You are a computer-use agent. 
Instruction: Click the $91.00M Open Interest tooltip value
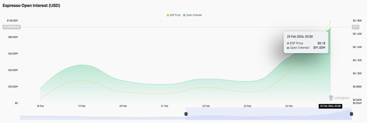point(319,48)
